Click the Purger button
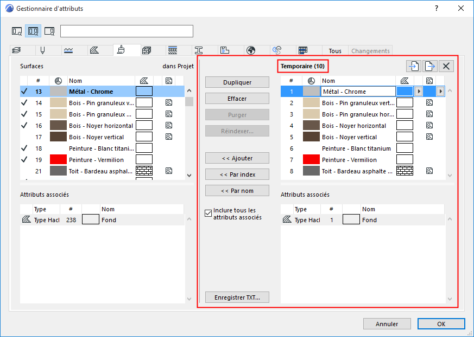 point(237,115)
